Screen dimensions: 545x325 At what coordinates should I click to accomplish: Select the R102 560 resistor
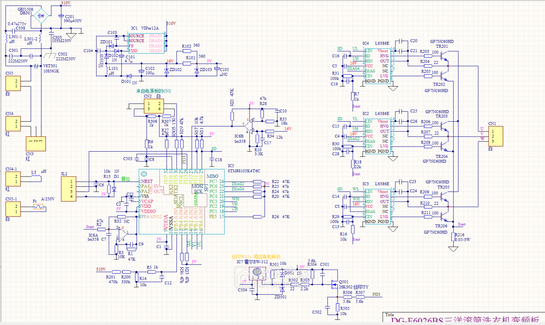186,51
